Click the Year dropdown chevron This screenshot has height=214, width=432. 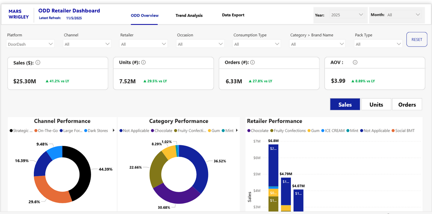point(361,15)
